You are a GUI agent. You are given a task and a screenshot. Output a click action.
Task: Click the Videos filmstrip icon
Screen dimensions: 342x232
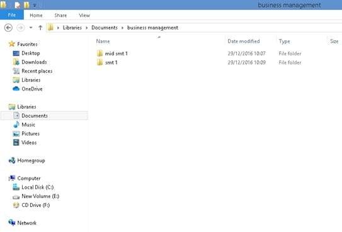pyautogui.click(x=16, y=142)
